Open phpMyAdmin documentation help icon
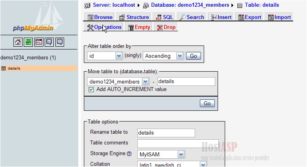This screenshot has width=307, height=167. tap(49, 42)
